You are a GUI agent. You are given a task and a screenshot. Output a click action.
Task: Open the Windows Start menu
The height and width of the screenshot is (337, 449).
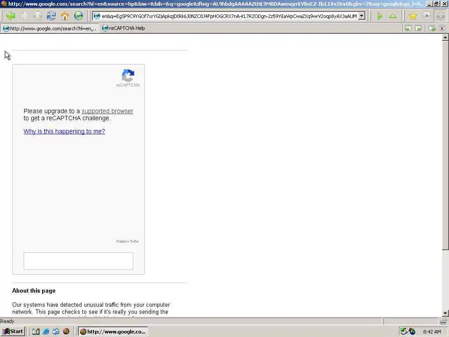pyautogui.click(x=13, y=332)
